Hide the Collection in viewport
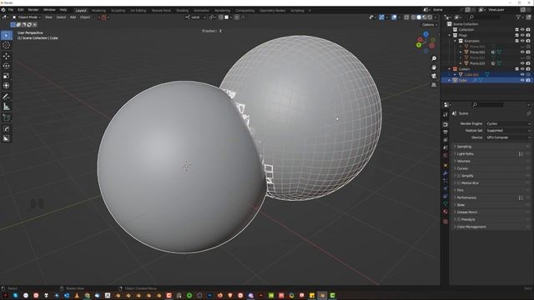Screen dimensions: 534x300 (522, 30)
